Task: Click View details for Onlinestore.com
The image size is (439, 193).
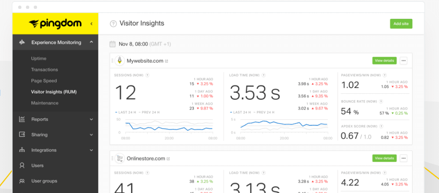Action: point(384,158)
